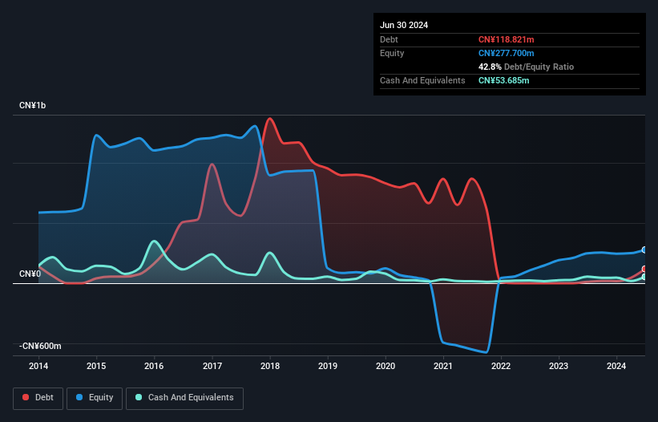
Task: Click the 2021 x-axis label
Action: pyautogui.click(x=443, y=366)
